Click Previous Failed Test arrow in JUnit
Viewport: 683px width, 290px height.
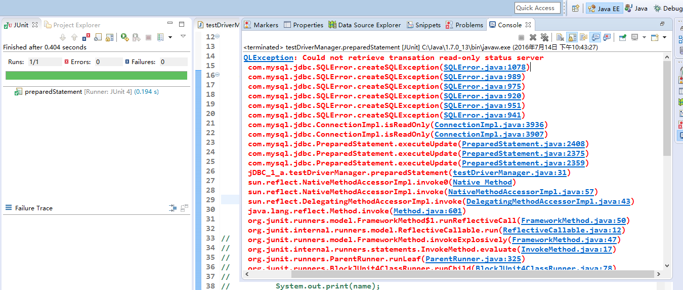click(74, 37)
